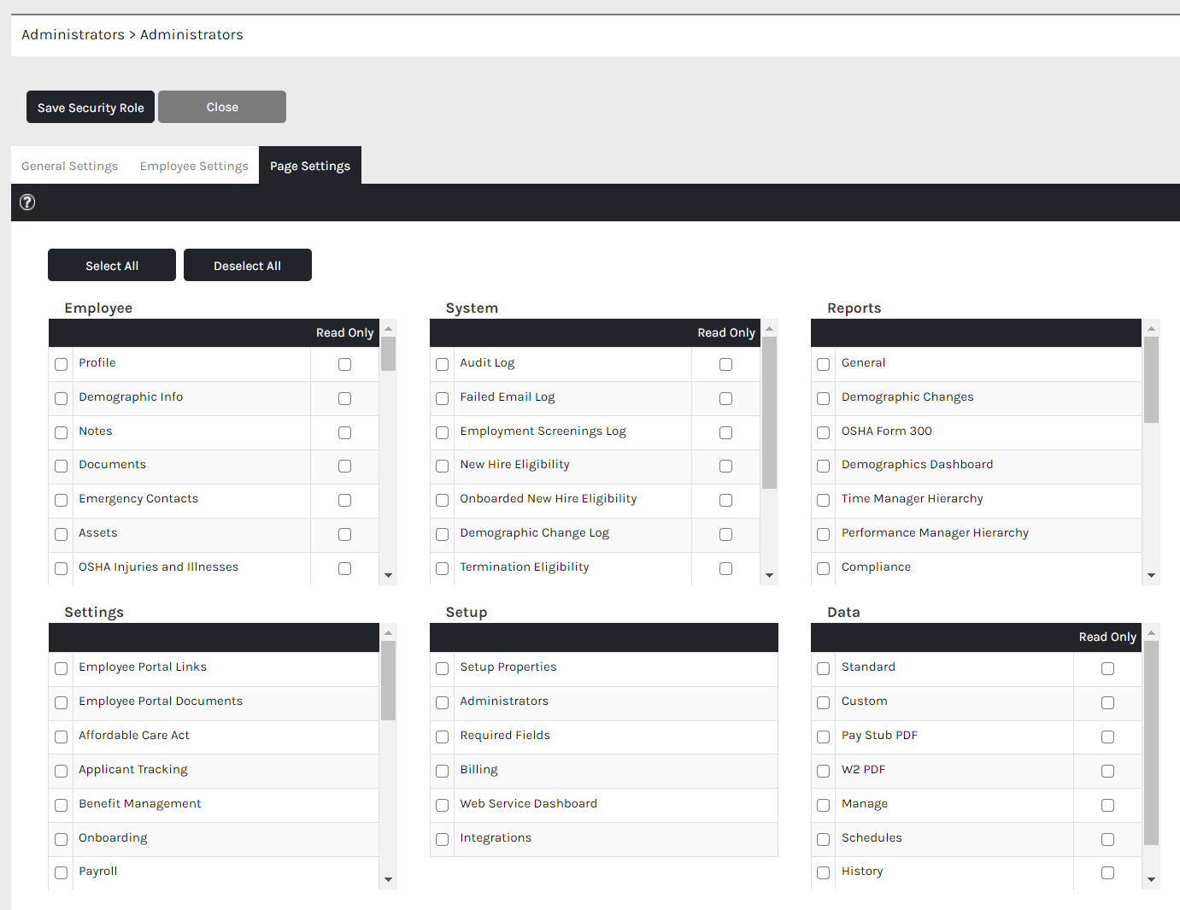Enable Employee Portal Links checkbox
The image size is (1180, 910).
click(x=62, y=668)
